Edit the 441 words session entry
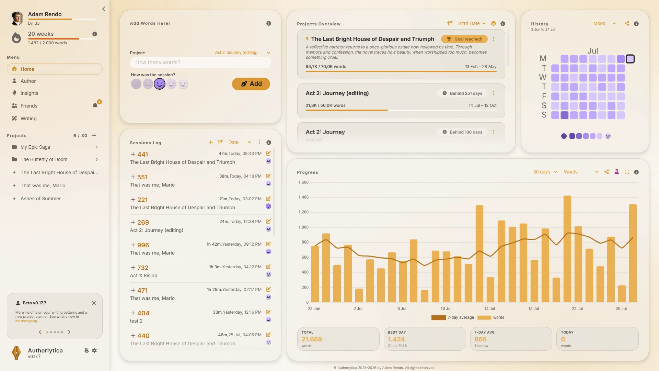Viewport: 659px width, 371px height. [x=268, y=154]
